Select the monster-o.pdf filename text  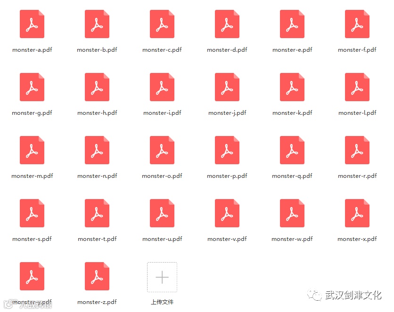[162, 176]
